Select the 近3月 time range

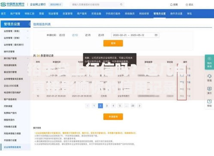[x=101, y=35]
